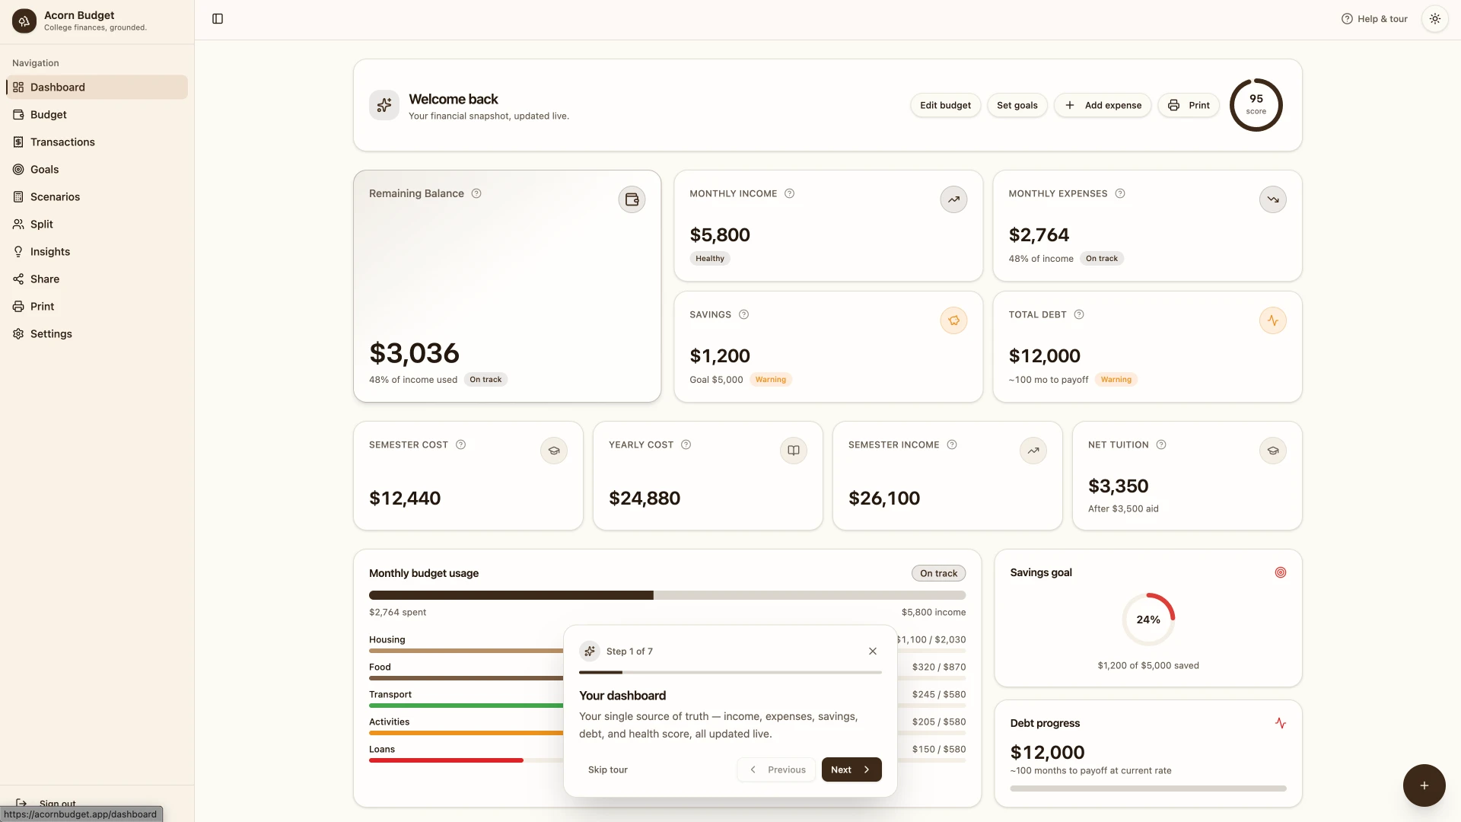Screen dimensions: 1461x822
Task: Click Edit budget
Action: (945, 105)
